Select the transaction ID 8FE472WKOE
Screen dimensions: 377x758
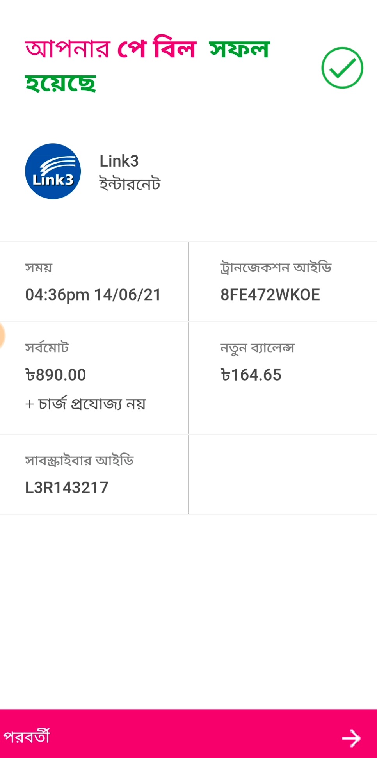tap(270, 294)
